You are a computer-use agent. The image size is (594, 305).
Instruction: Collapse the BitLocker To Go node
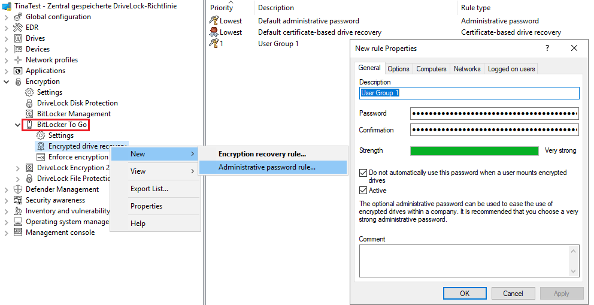click(x=17, y=125)
